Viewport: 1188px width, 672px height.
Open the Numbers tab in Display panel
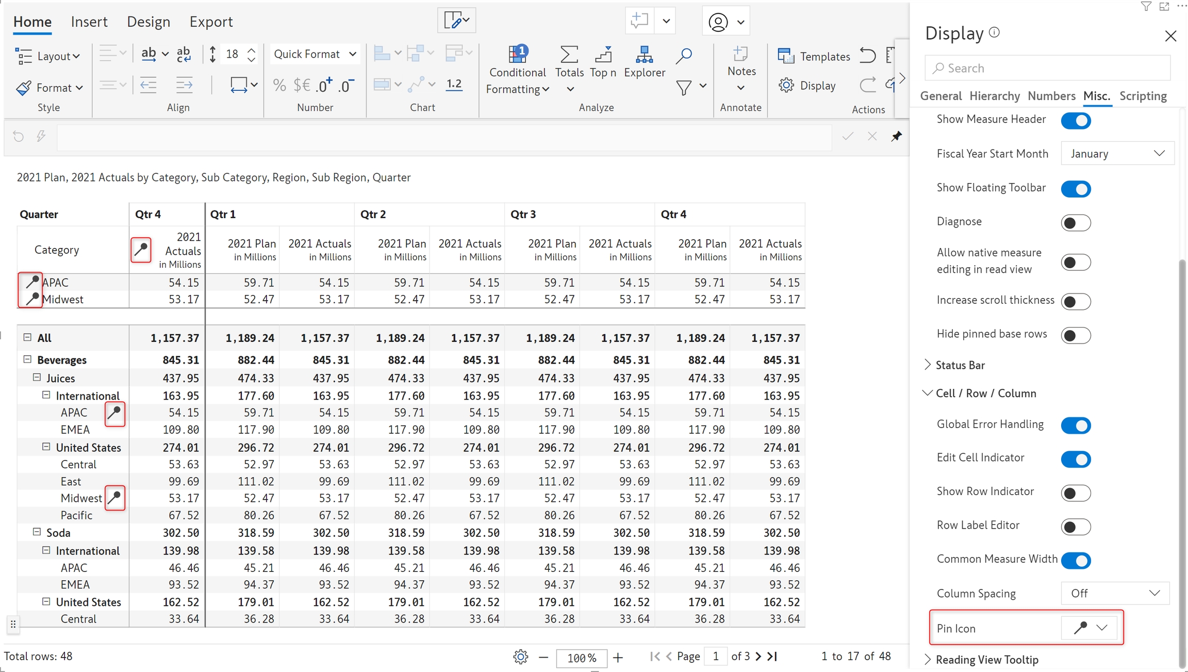coord(1051,96)
